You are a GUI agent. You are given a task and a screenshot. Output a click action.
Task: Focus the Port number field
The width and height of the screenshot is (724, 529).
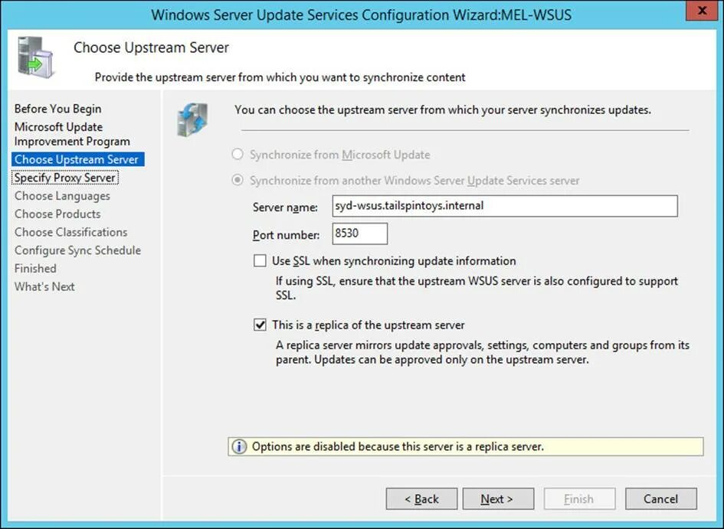pyautogui.click(x=359, y=233)
